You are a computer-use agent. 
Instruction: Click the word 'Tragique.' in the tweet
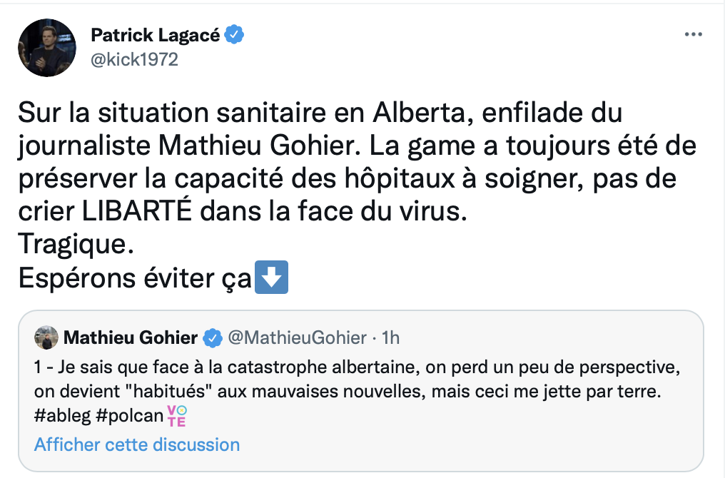pos(76,244)
